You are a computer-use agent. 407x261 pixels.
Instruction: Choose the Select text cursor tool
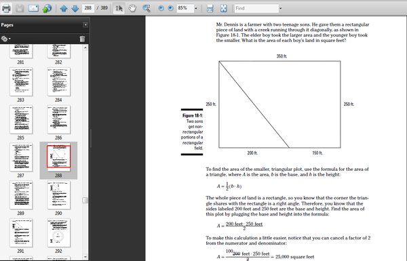click(x=119, y=8)
